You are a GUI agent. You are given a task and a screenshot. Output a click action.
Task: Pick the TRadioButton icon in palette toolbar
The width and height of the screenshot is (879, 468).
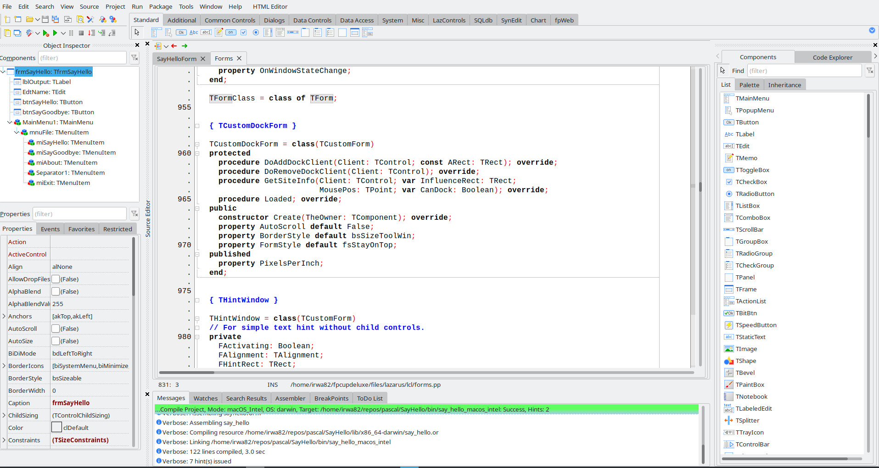pos(256,32)
